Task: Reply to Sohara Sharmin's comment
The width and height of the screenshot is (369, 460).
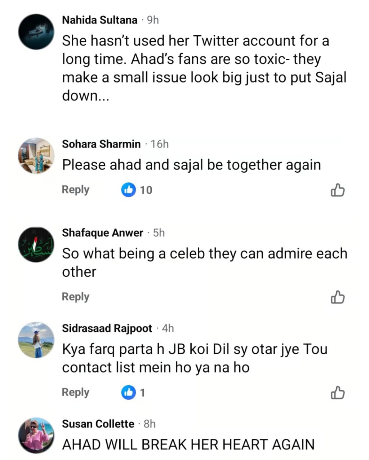Action: click(x=75, y=190)
